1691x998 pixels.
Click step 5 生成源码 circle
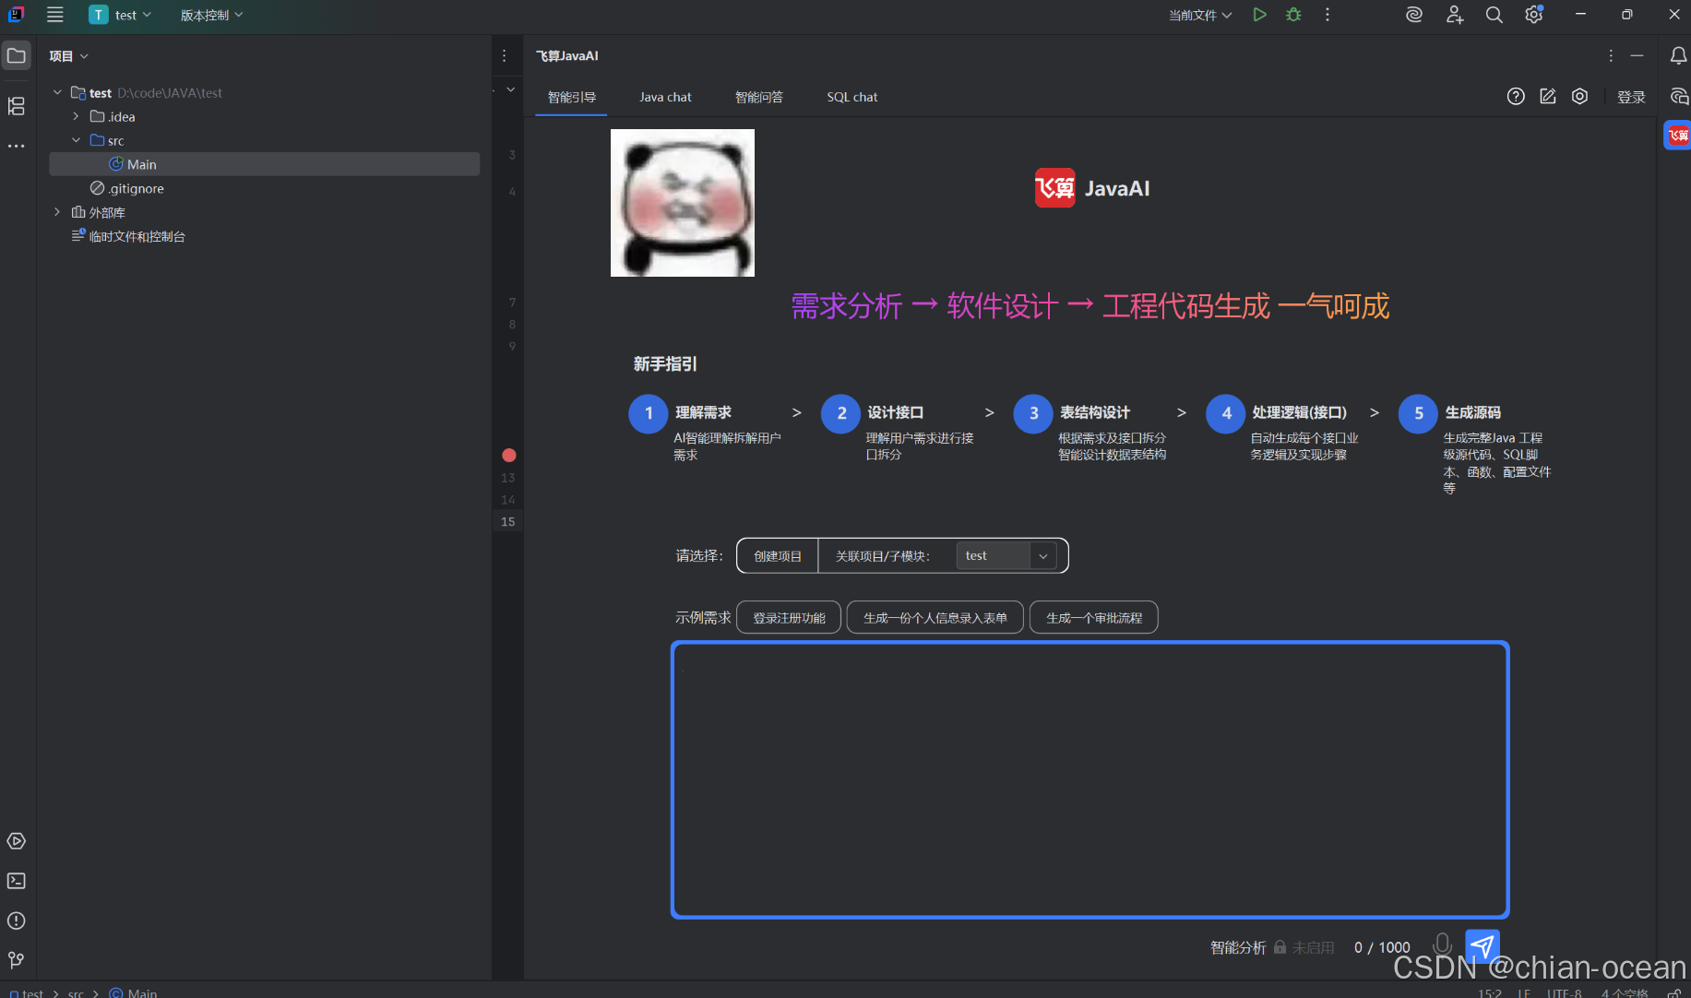click(1419, 413)
